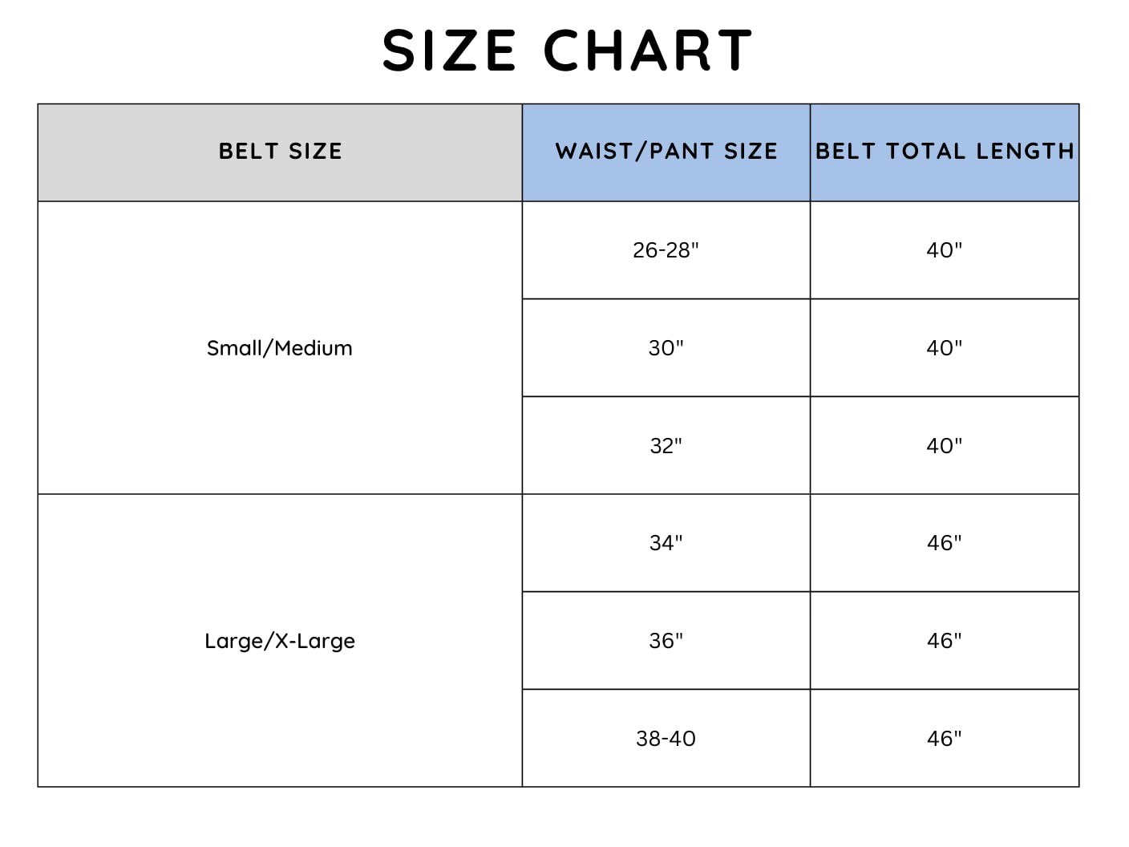
Task: Select 40" length in the 32" row
Action: 944,446
